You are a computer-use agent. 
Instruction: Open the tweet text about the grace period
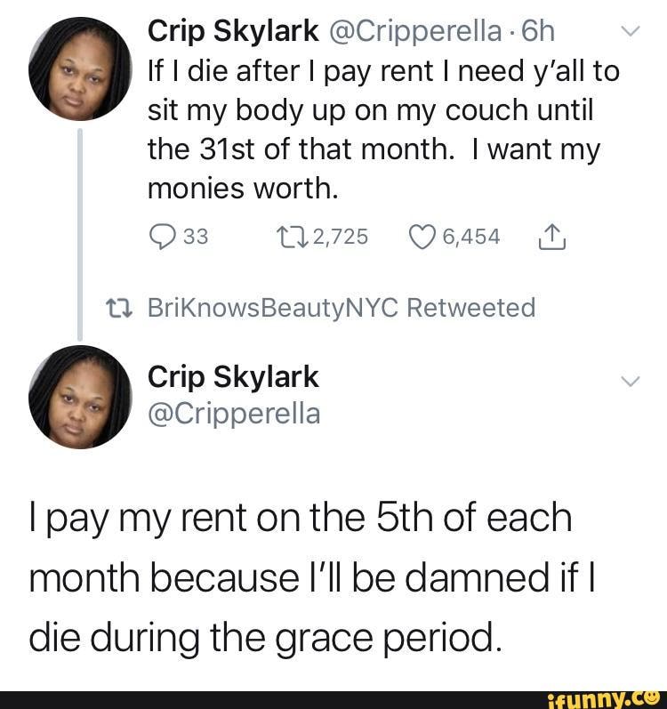(302, 577)
